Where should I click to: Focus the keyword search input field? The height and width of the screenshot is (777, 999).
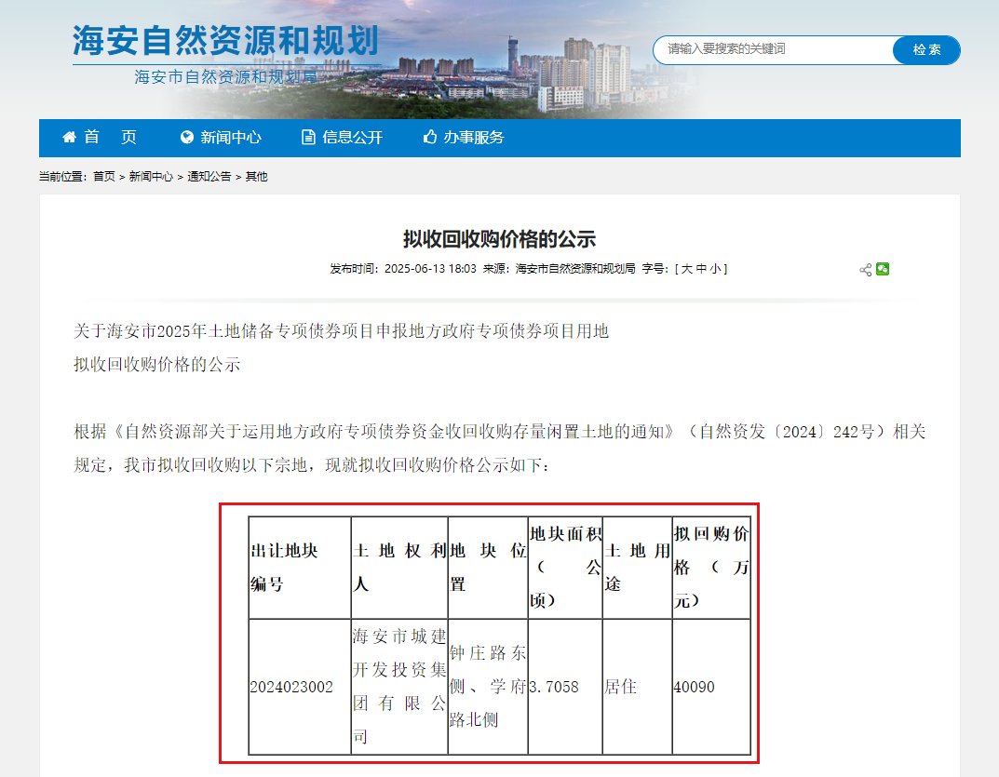point(774,49)
